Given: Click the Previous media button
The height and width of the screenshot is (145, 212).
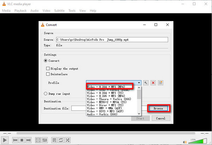Looking at the screenshot, I should [x=15, y=140].
